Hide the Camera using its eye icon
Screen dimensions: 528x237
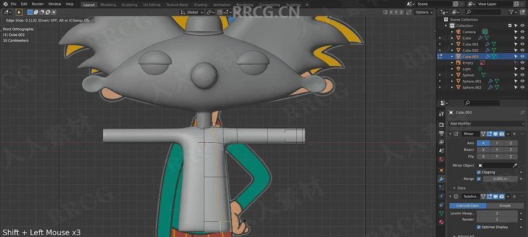click(522, 32)
